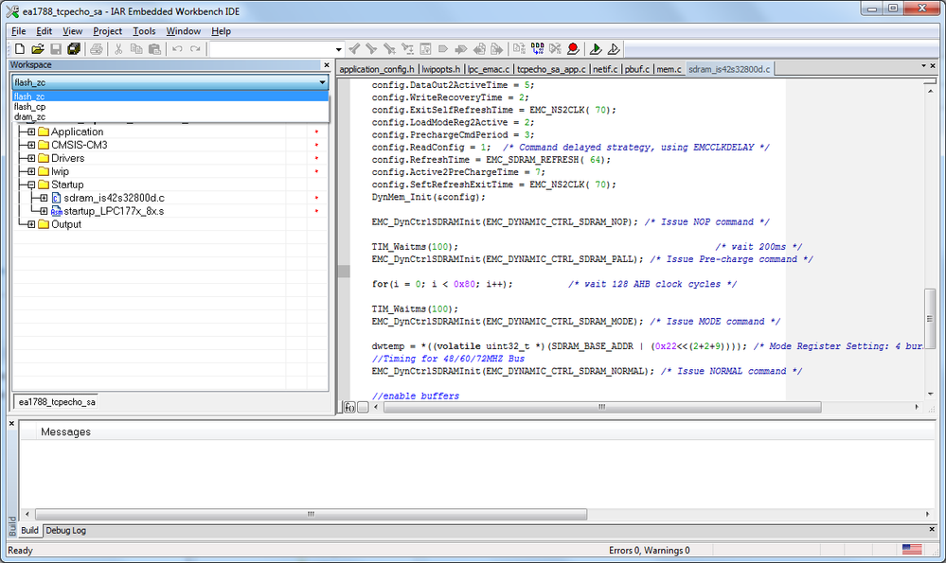Choose dram_zc in configuration list
The width and height of the screenshot is (946, 563).
[170, 117]
